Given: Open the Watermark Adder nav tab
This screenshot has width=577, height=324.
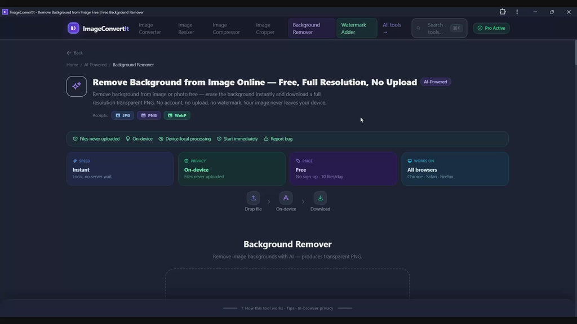Looking at the screenshot, I should [x=357, y=28].
